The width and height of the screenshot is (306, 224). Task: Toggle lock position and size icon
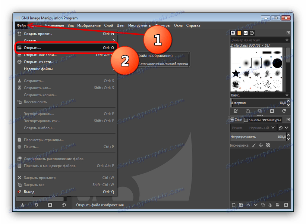click(261, 145)
